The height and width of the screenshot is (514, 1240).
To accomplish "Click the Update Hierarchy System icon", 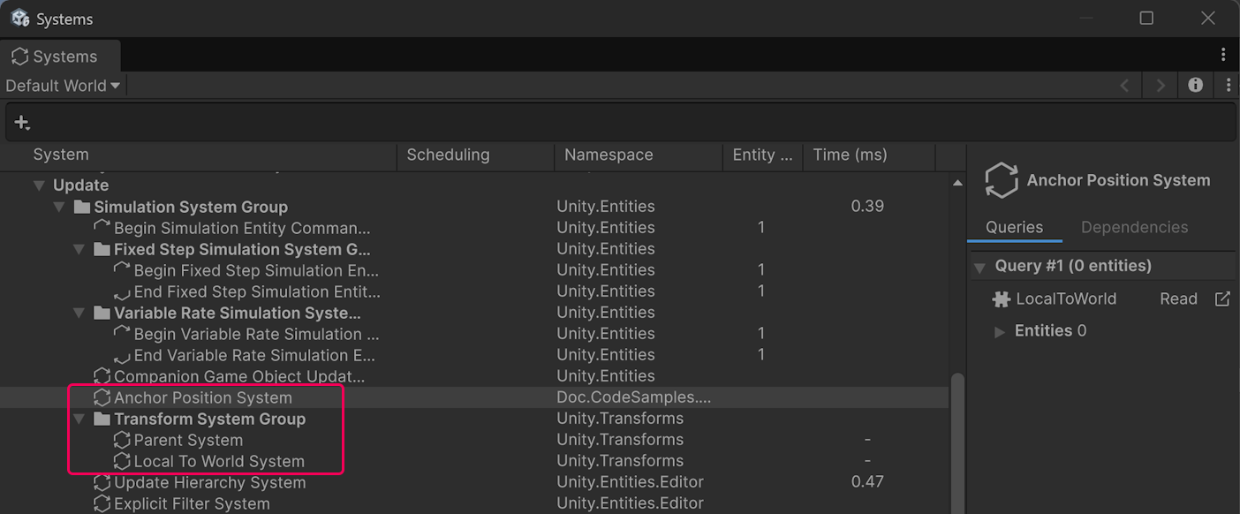I will tap(102, 482).
